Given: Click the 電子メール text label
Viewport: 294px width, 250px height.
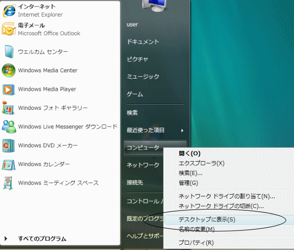Looking at the screenshot, I should pos(31,25).
